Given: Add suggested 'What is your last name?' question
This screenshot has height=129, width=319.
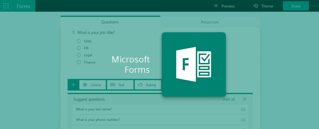Looking at the screenshot, I should (x=160, y=109).
